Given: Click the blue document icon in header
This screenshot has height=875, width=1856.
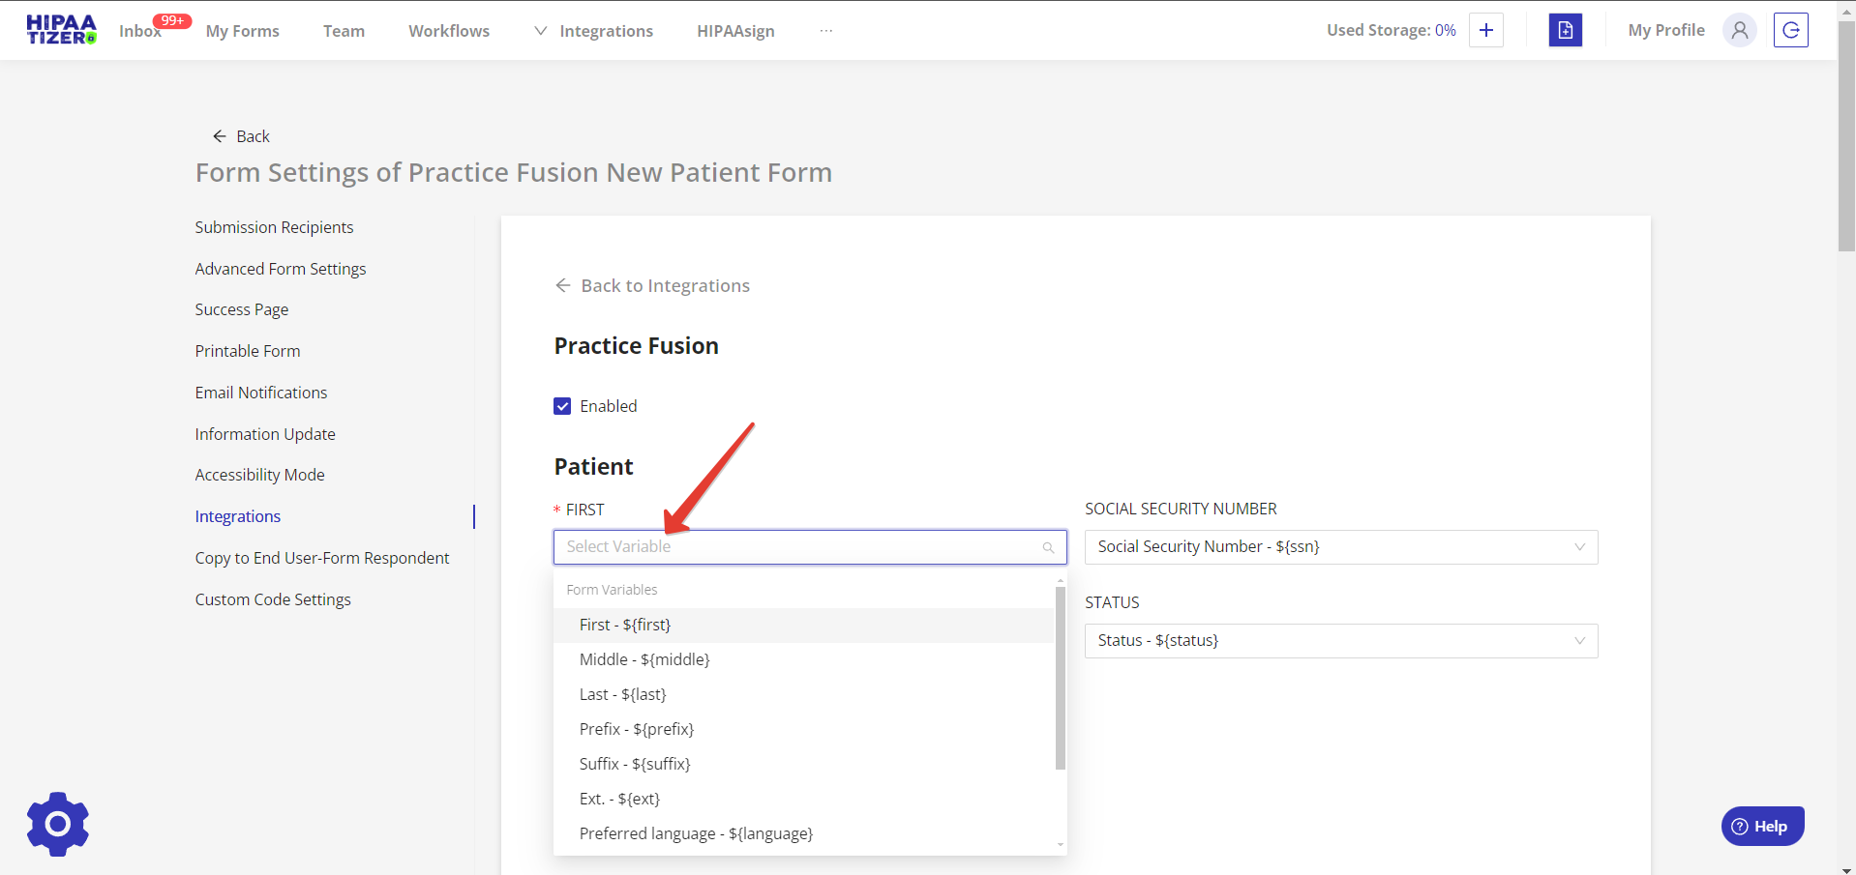Looking at the screenshot, I should [x=1565, y=30].
